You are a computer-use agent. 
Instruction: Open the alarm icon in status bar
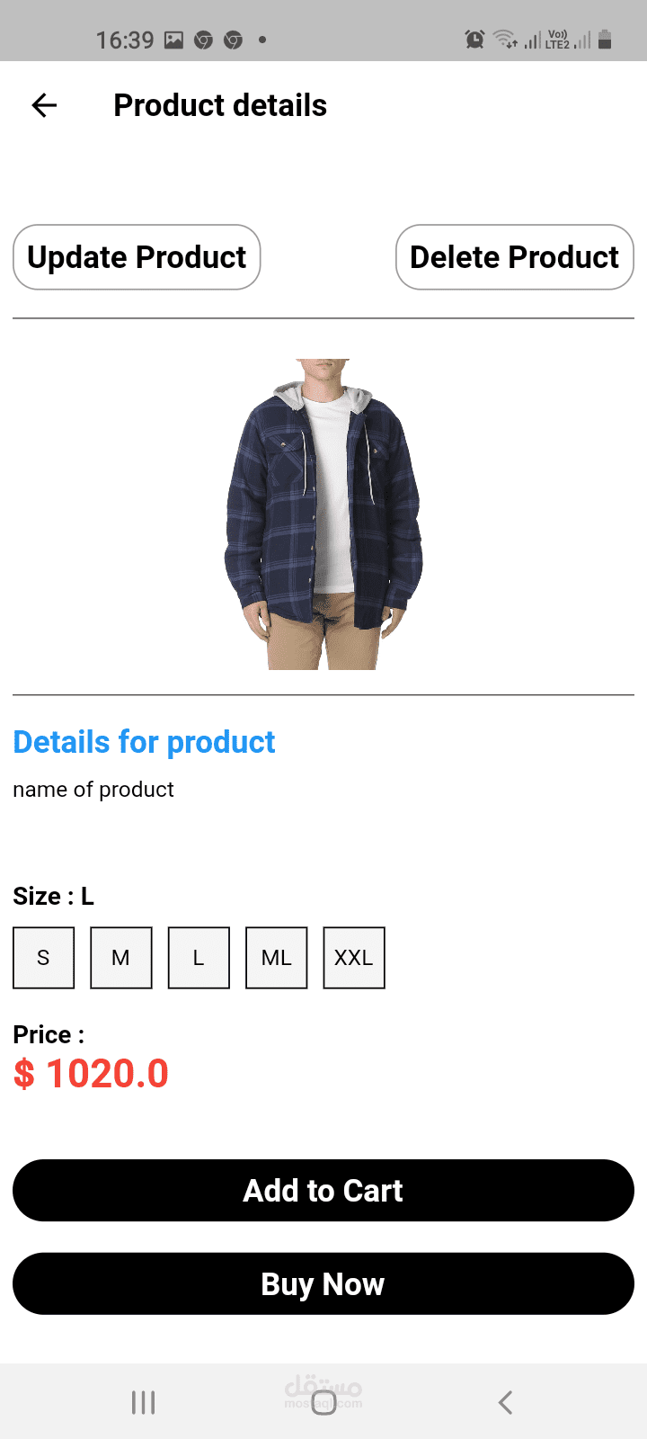click(x=474, y=39)
